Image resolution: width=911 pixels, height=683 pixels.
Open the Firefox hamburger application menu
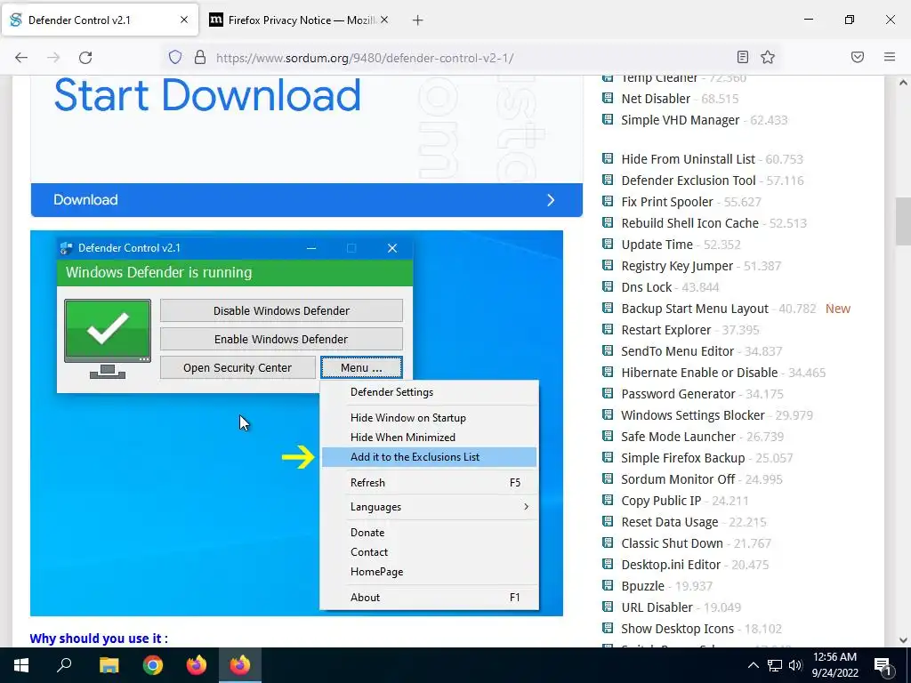point(890,57)
